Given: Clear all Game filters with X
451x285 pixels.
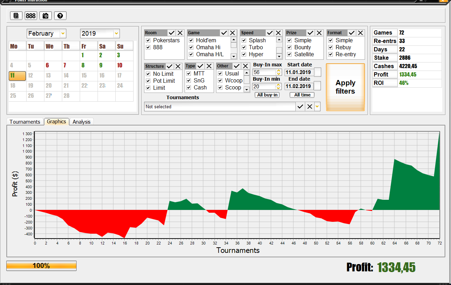Looking at the screenshot, I should (232, 33).
